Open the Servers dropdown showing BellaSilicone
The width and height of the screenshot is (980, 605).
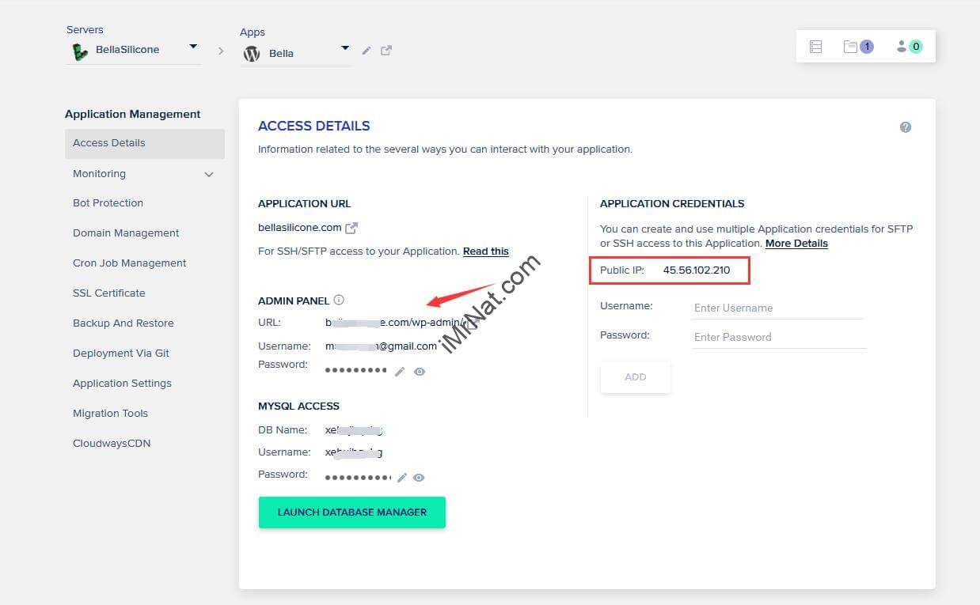[134, 51]
